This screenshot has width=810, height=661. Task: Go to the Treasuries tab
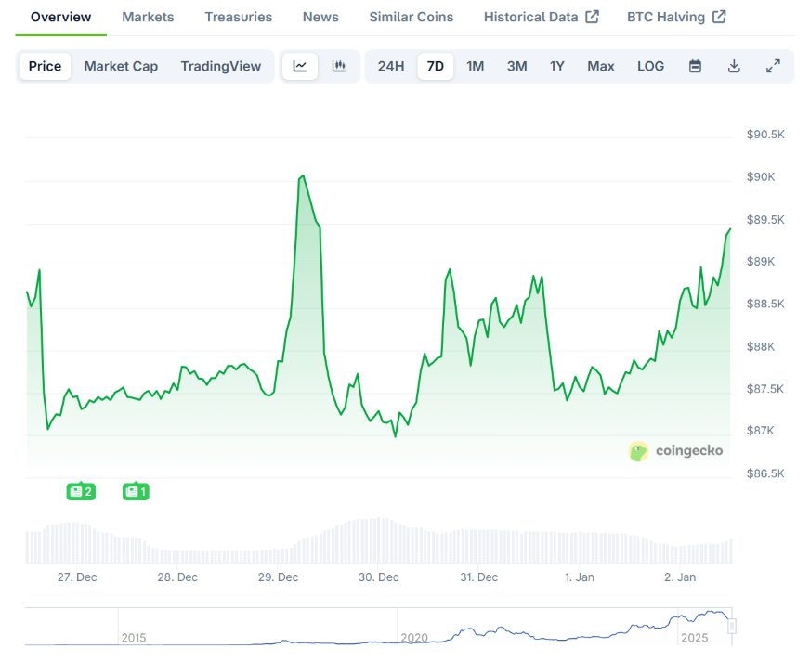click(x=239, y=17)
